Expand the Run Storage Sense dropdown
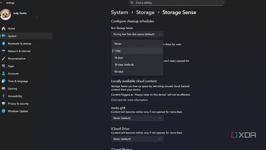 click(137, 34)
